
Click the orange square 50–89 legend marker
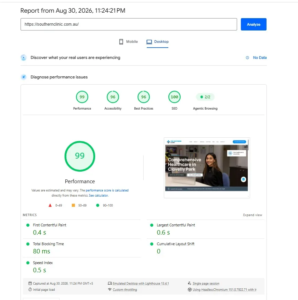tap(73, 205)
